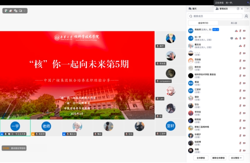This screenshot has width=250, height=163.
Task: Click the 解除全体静音 button
Action: pos(219,158)
